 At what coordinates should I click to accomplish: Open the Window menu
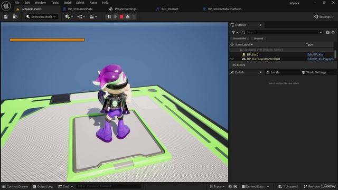click(40, 3)
